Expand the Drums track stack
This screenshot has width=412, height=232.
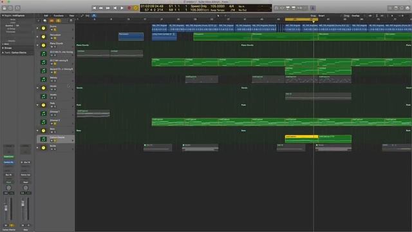tap(37, 28)
